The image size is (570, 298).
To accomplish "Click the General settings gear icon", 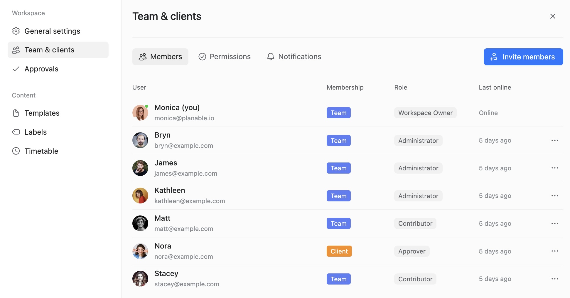I will (16, 31).
